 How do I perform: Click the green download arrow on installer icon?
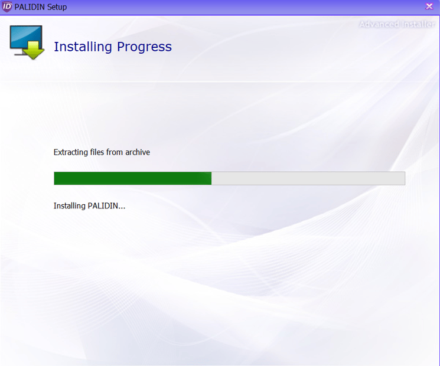coord(35,51)
